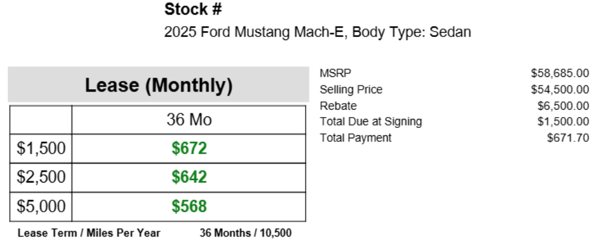Select the $642 lease payment cell
This screenshot has height=245, width=605.
click(x=189, y=177)
